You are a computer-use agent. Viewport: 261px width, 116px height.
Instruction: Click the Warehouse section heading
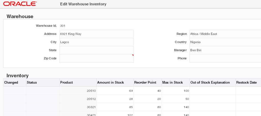point(20,17)
